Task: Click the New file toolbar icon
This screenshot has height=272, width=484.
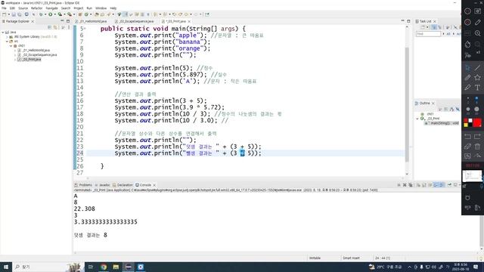Action: pos(4,14)
